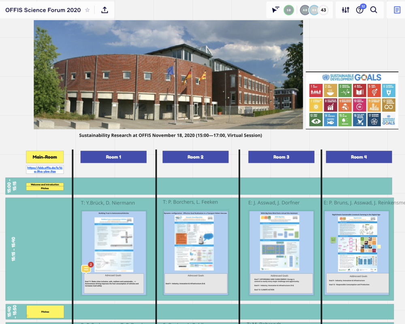The height and width of the screenshot is (324, 405).
Task: Click the export board upload icon
Action: (104, 10)
